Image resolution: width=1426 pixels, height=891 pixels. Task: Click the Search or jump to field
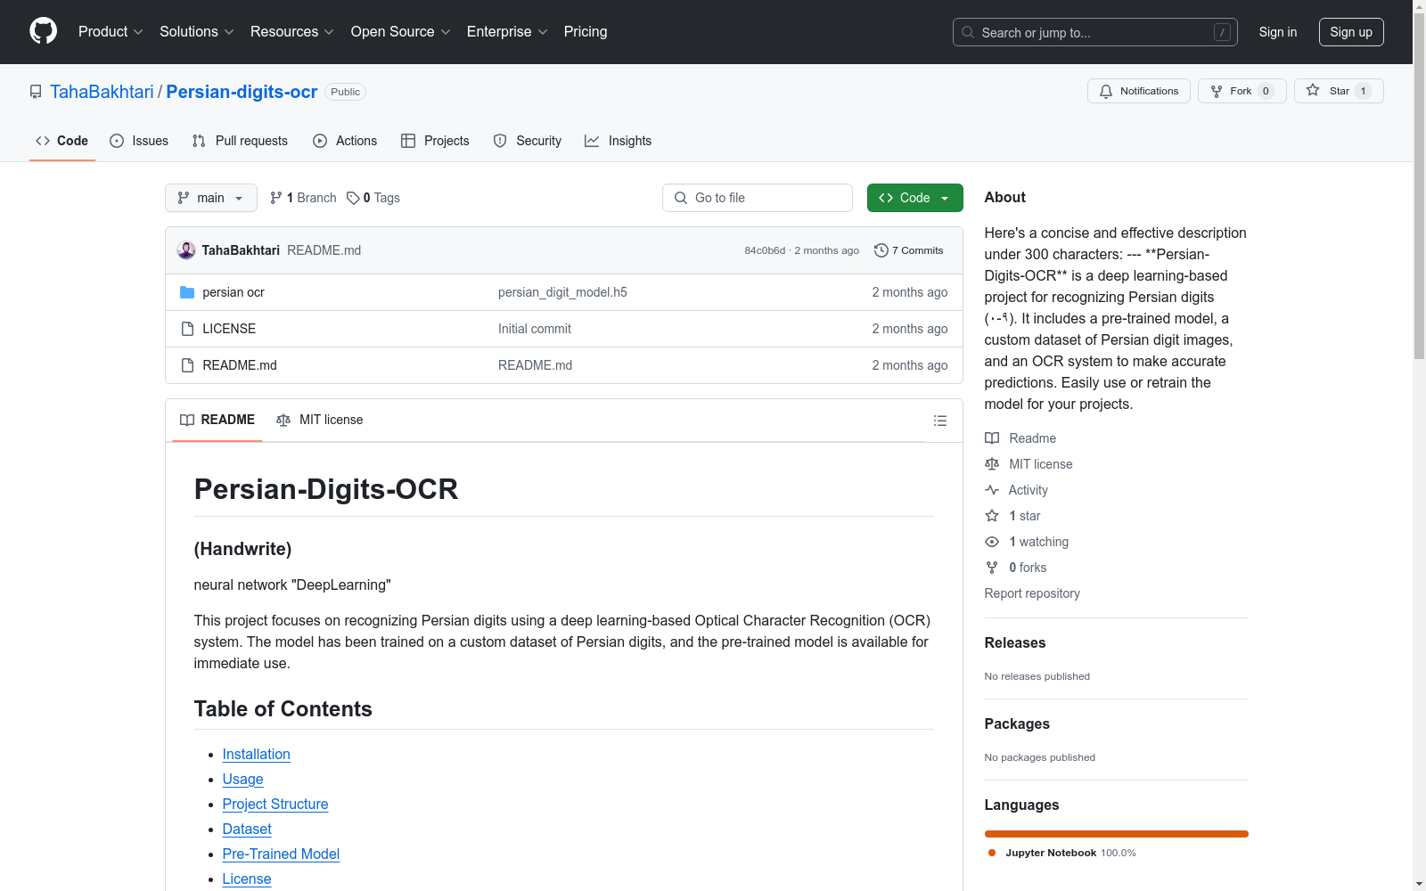point(1095,32)
